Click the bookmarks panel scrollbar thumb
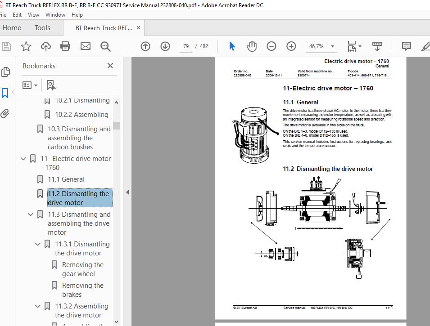This screenshot has height=326, width=430. (117, 125)
